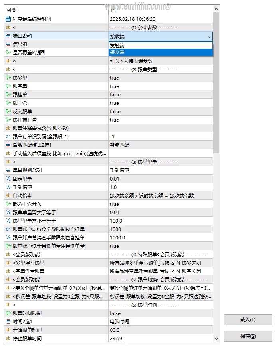
Task: Toggle the false value of 跟单时间限制
Action: click(115, 313)
